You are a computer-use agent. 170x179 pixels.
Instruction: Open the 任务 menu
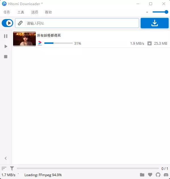(x=7, y=12)
